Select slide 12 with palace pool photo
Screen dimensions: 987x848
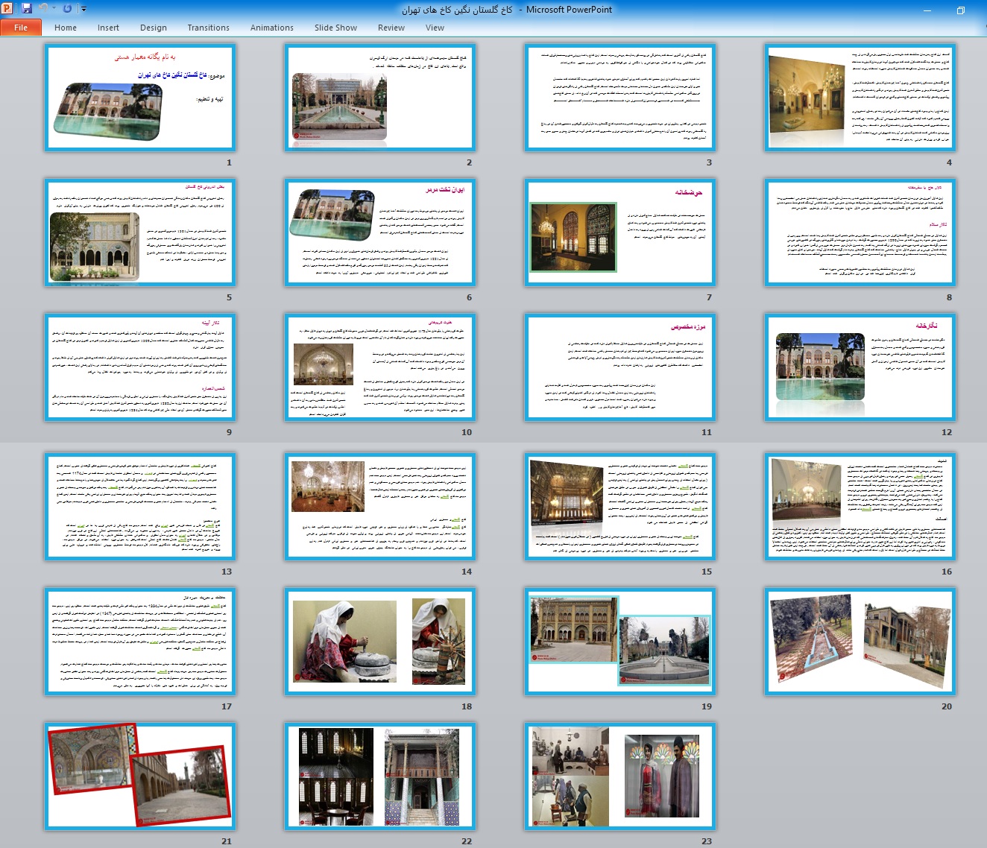(860, 367)
